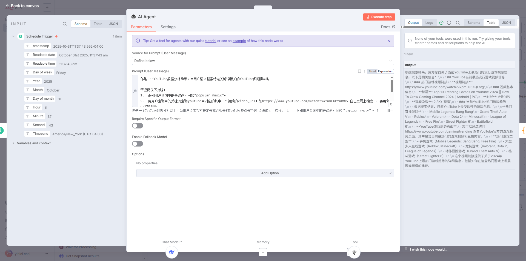Switch the output view to JSON
This screenshot has height=261, width=526.
506,23
